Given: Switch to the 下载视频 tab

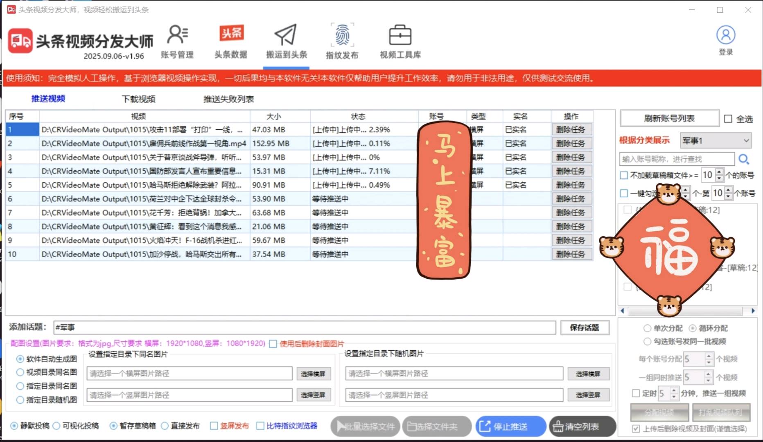Looking at the screenshot, I should pos(138,99).
